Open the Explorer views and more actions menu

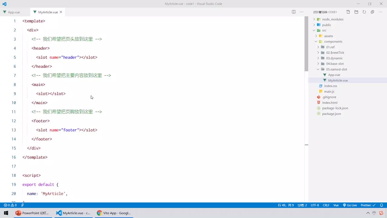tap(380, 12)
